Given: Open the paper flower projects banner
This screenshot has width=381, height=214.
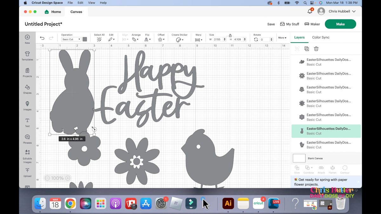Looking at the screenshot, I should [326, 182].
